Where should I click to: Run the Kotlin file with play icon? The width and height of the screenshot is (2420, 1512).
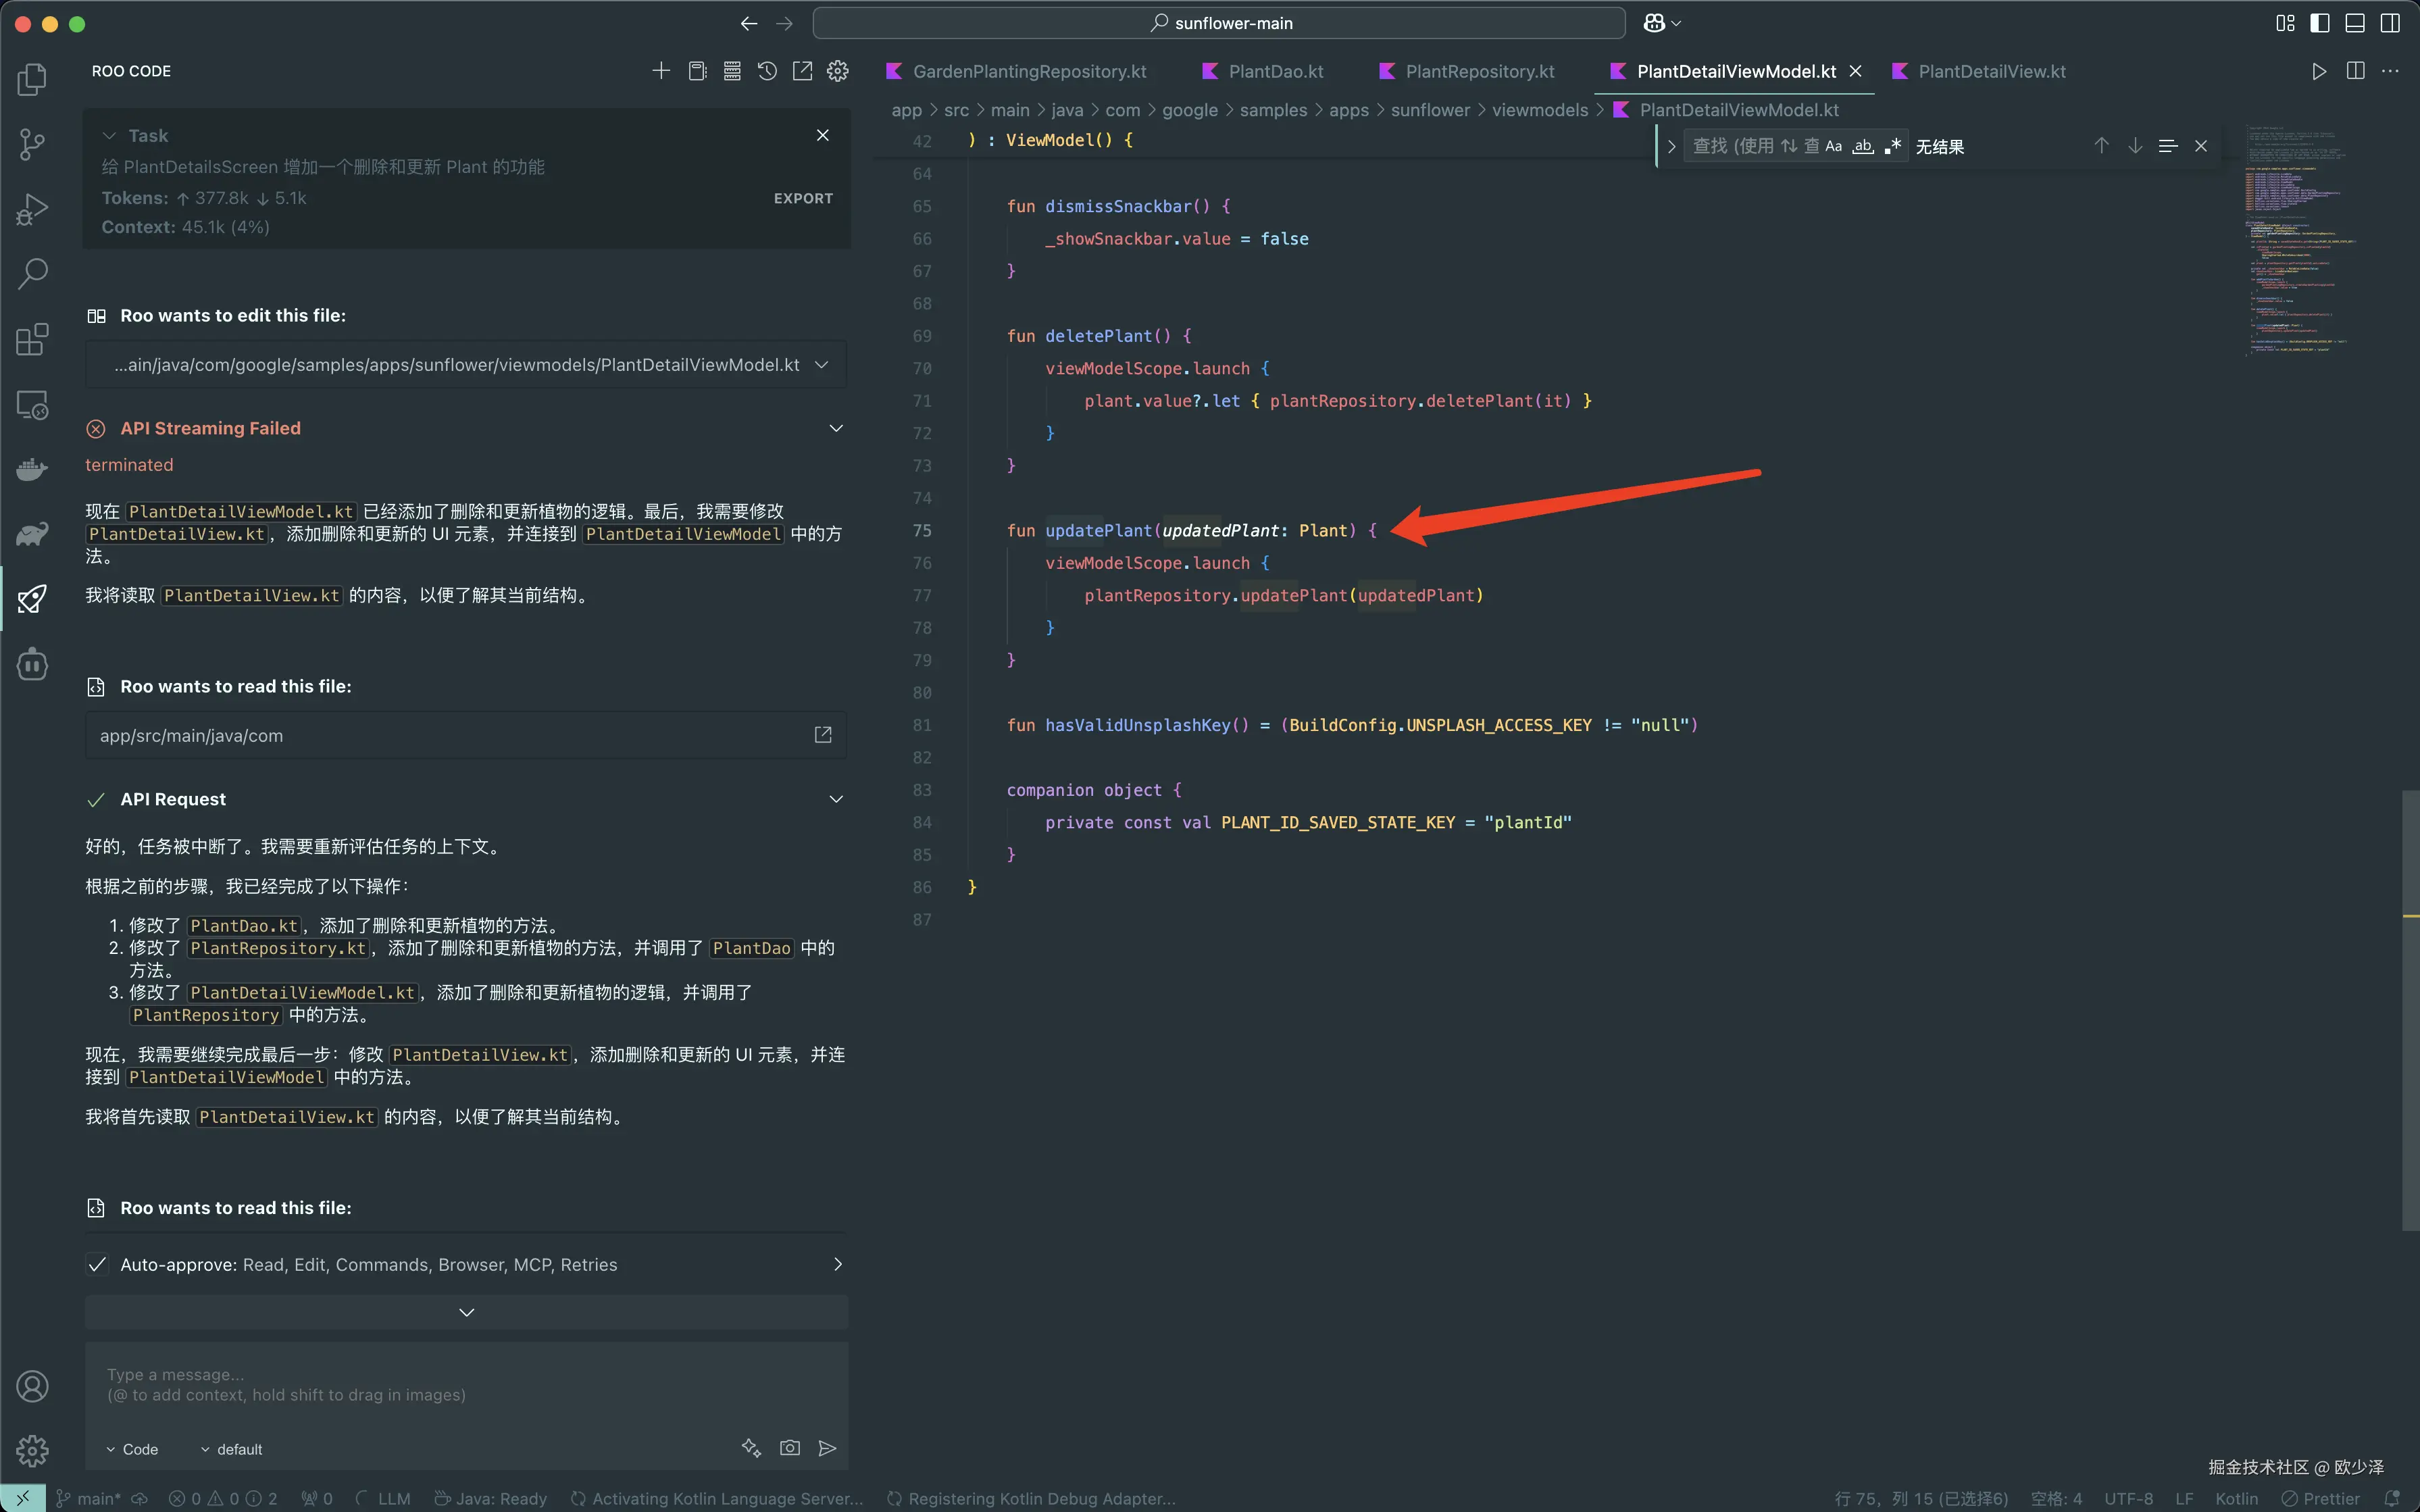2319,71
